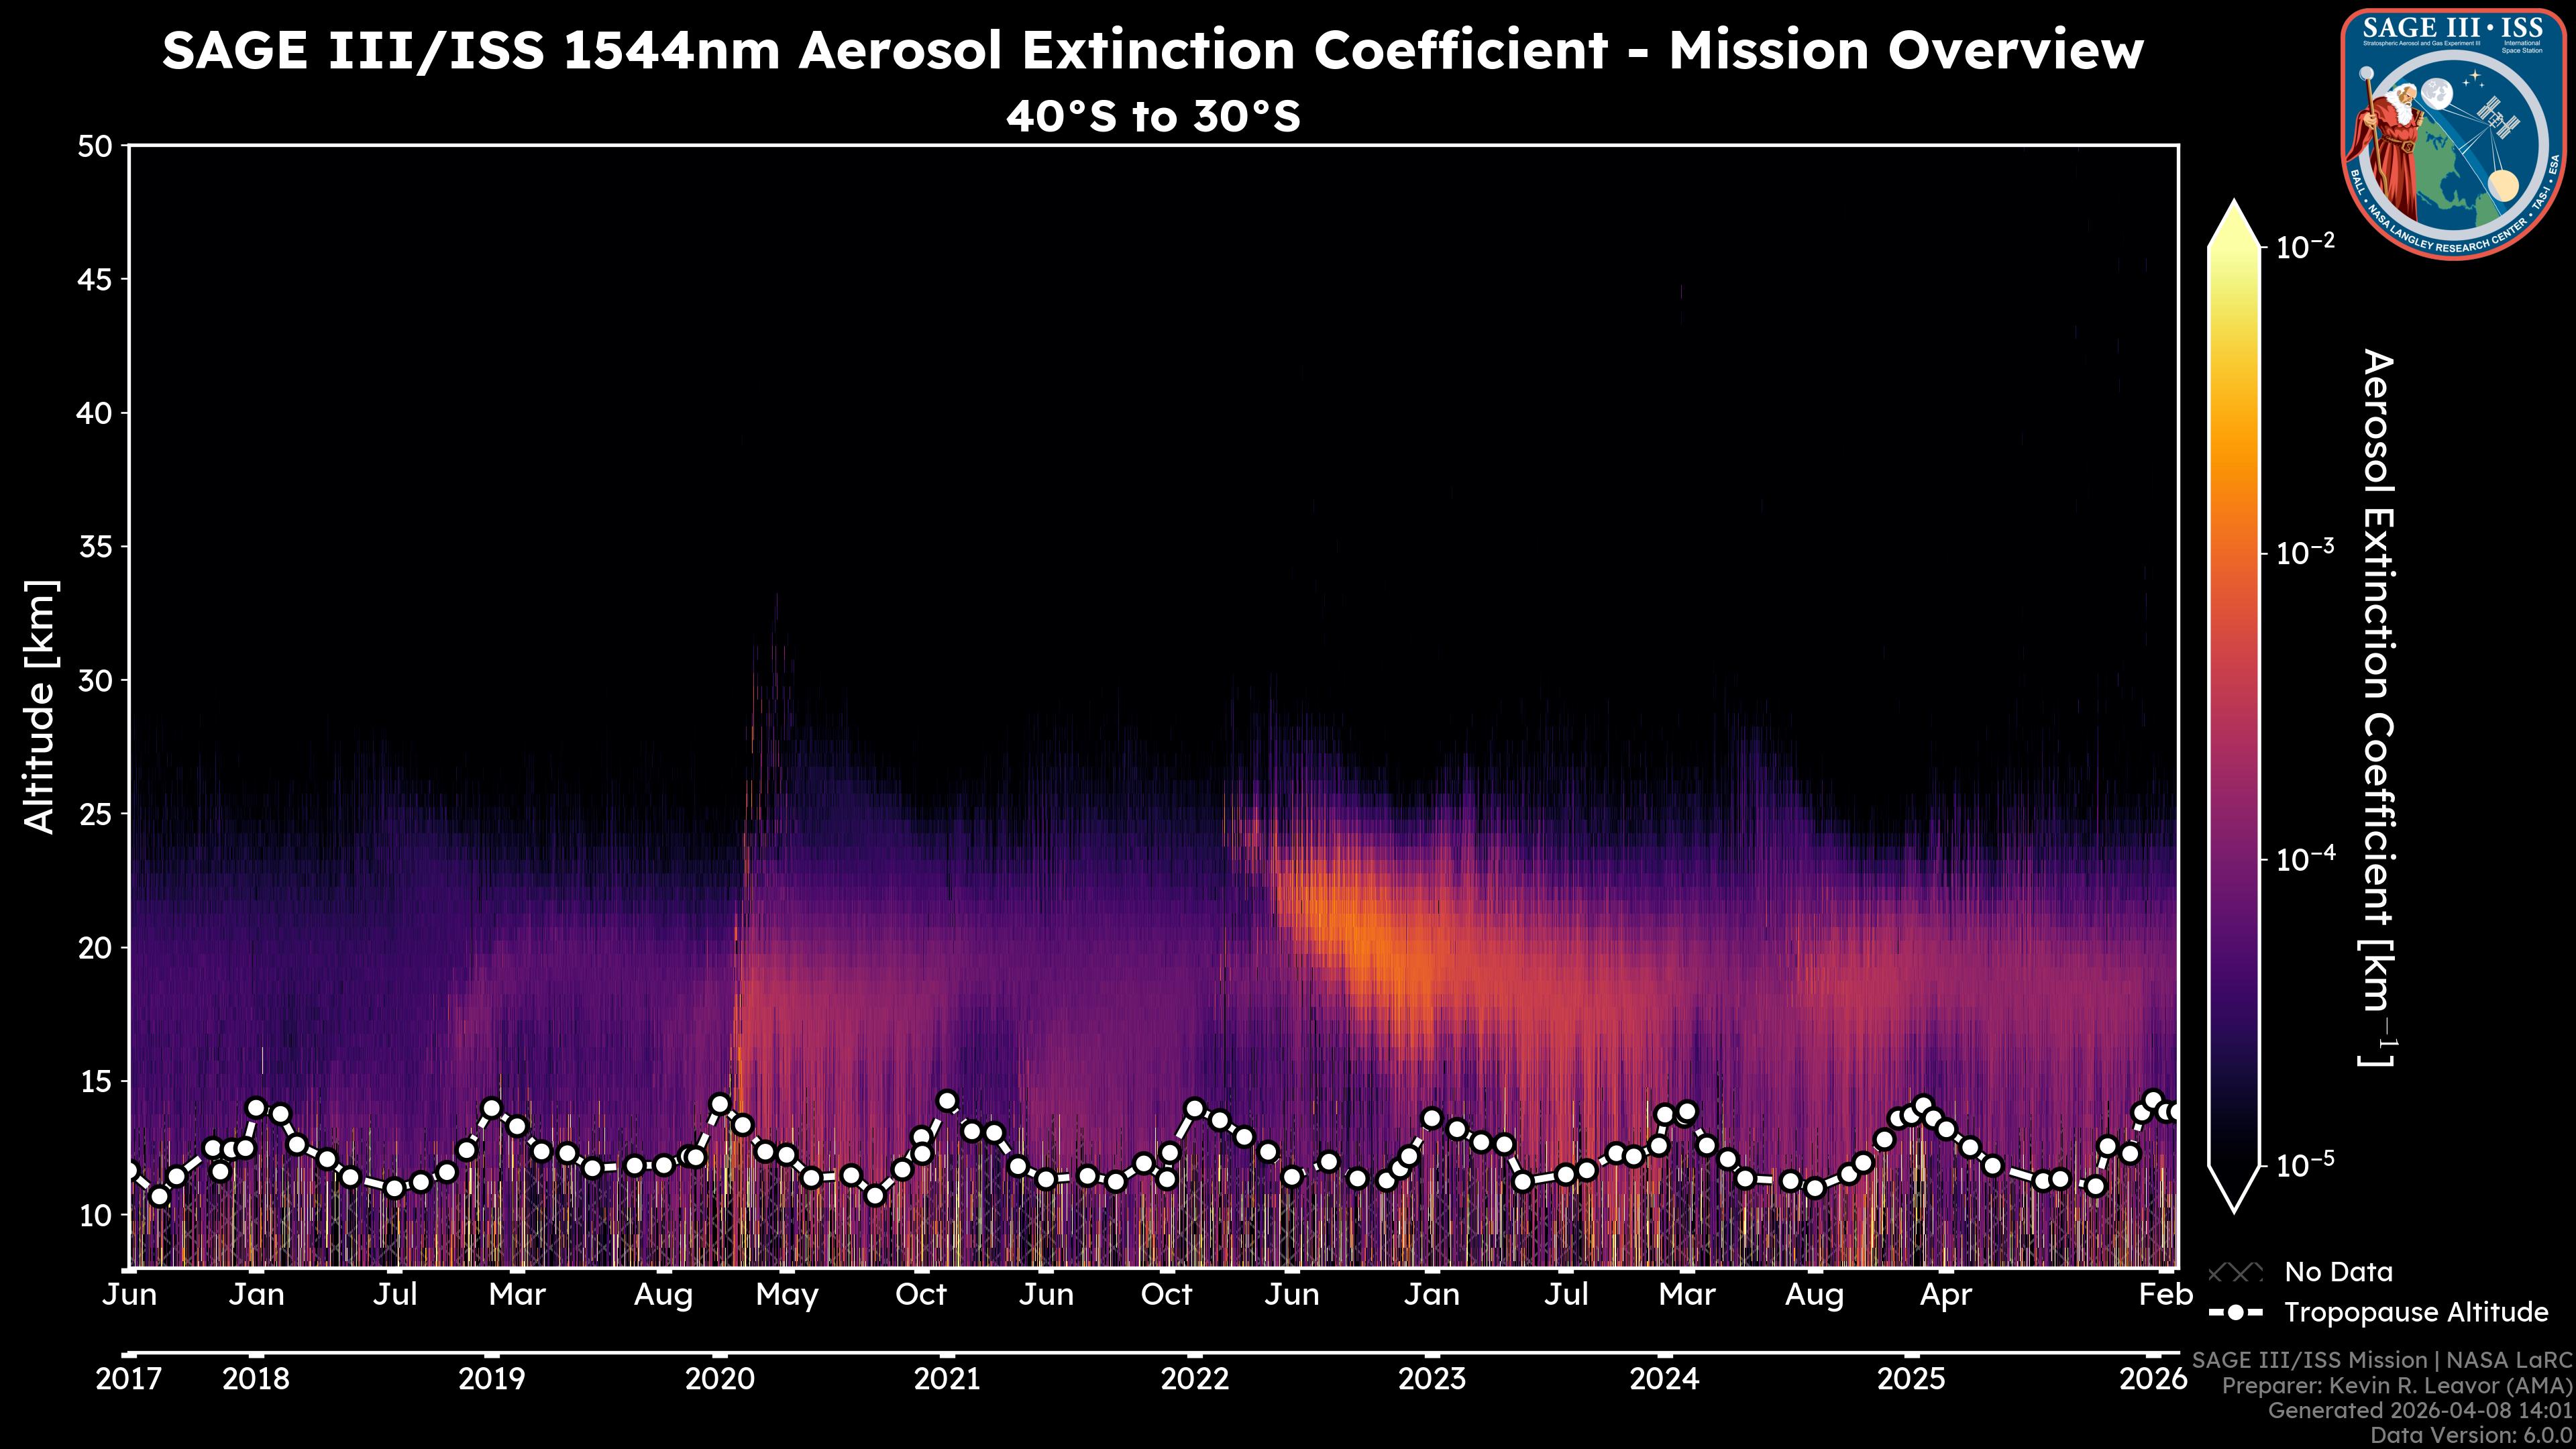The width and height of the screenshot is (2576, 1449).
Task: Click the 50 km altitude tick label
Action: pyautogui.click(x=94, y=147)
